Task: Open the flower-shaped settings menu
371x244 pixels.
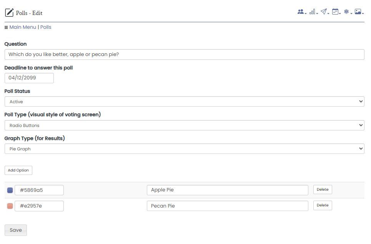Action: coord(348,12)
